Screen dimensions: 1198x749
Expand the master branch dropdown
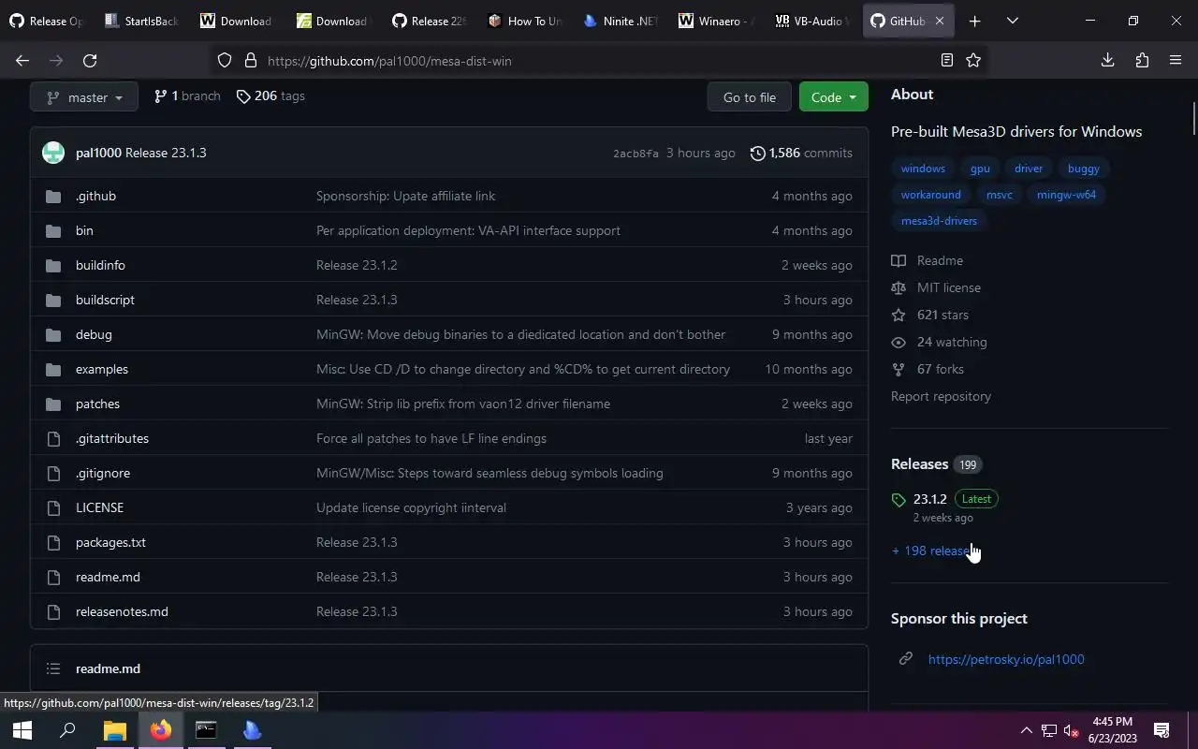pyautogui.click(x=84, y=97)
